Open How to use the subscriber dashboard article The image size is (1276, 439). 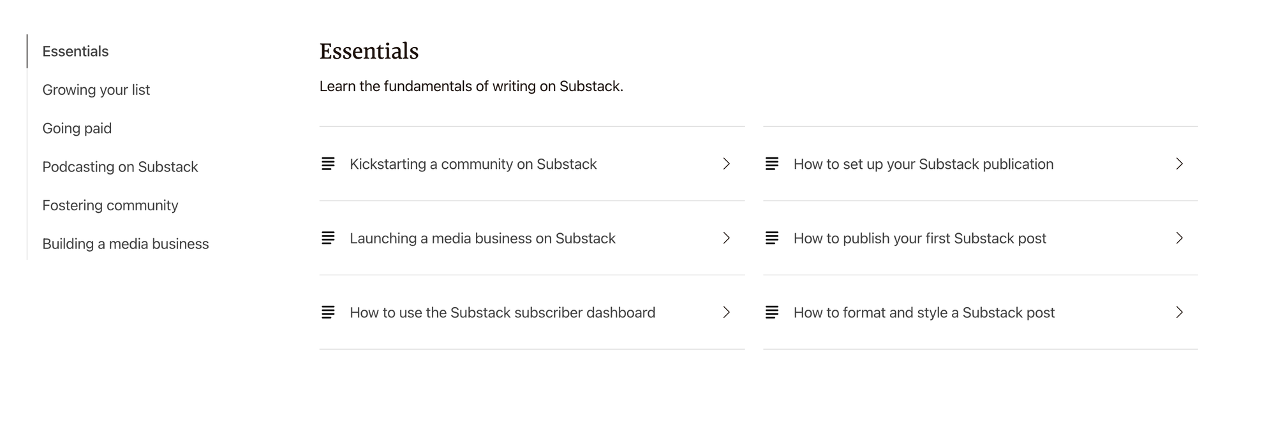532,312
